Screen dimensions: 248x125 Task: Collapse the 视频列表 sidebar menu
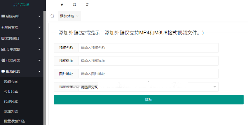coord(21,71)
